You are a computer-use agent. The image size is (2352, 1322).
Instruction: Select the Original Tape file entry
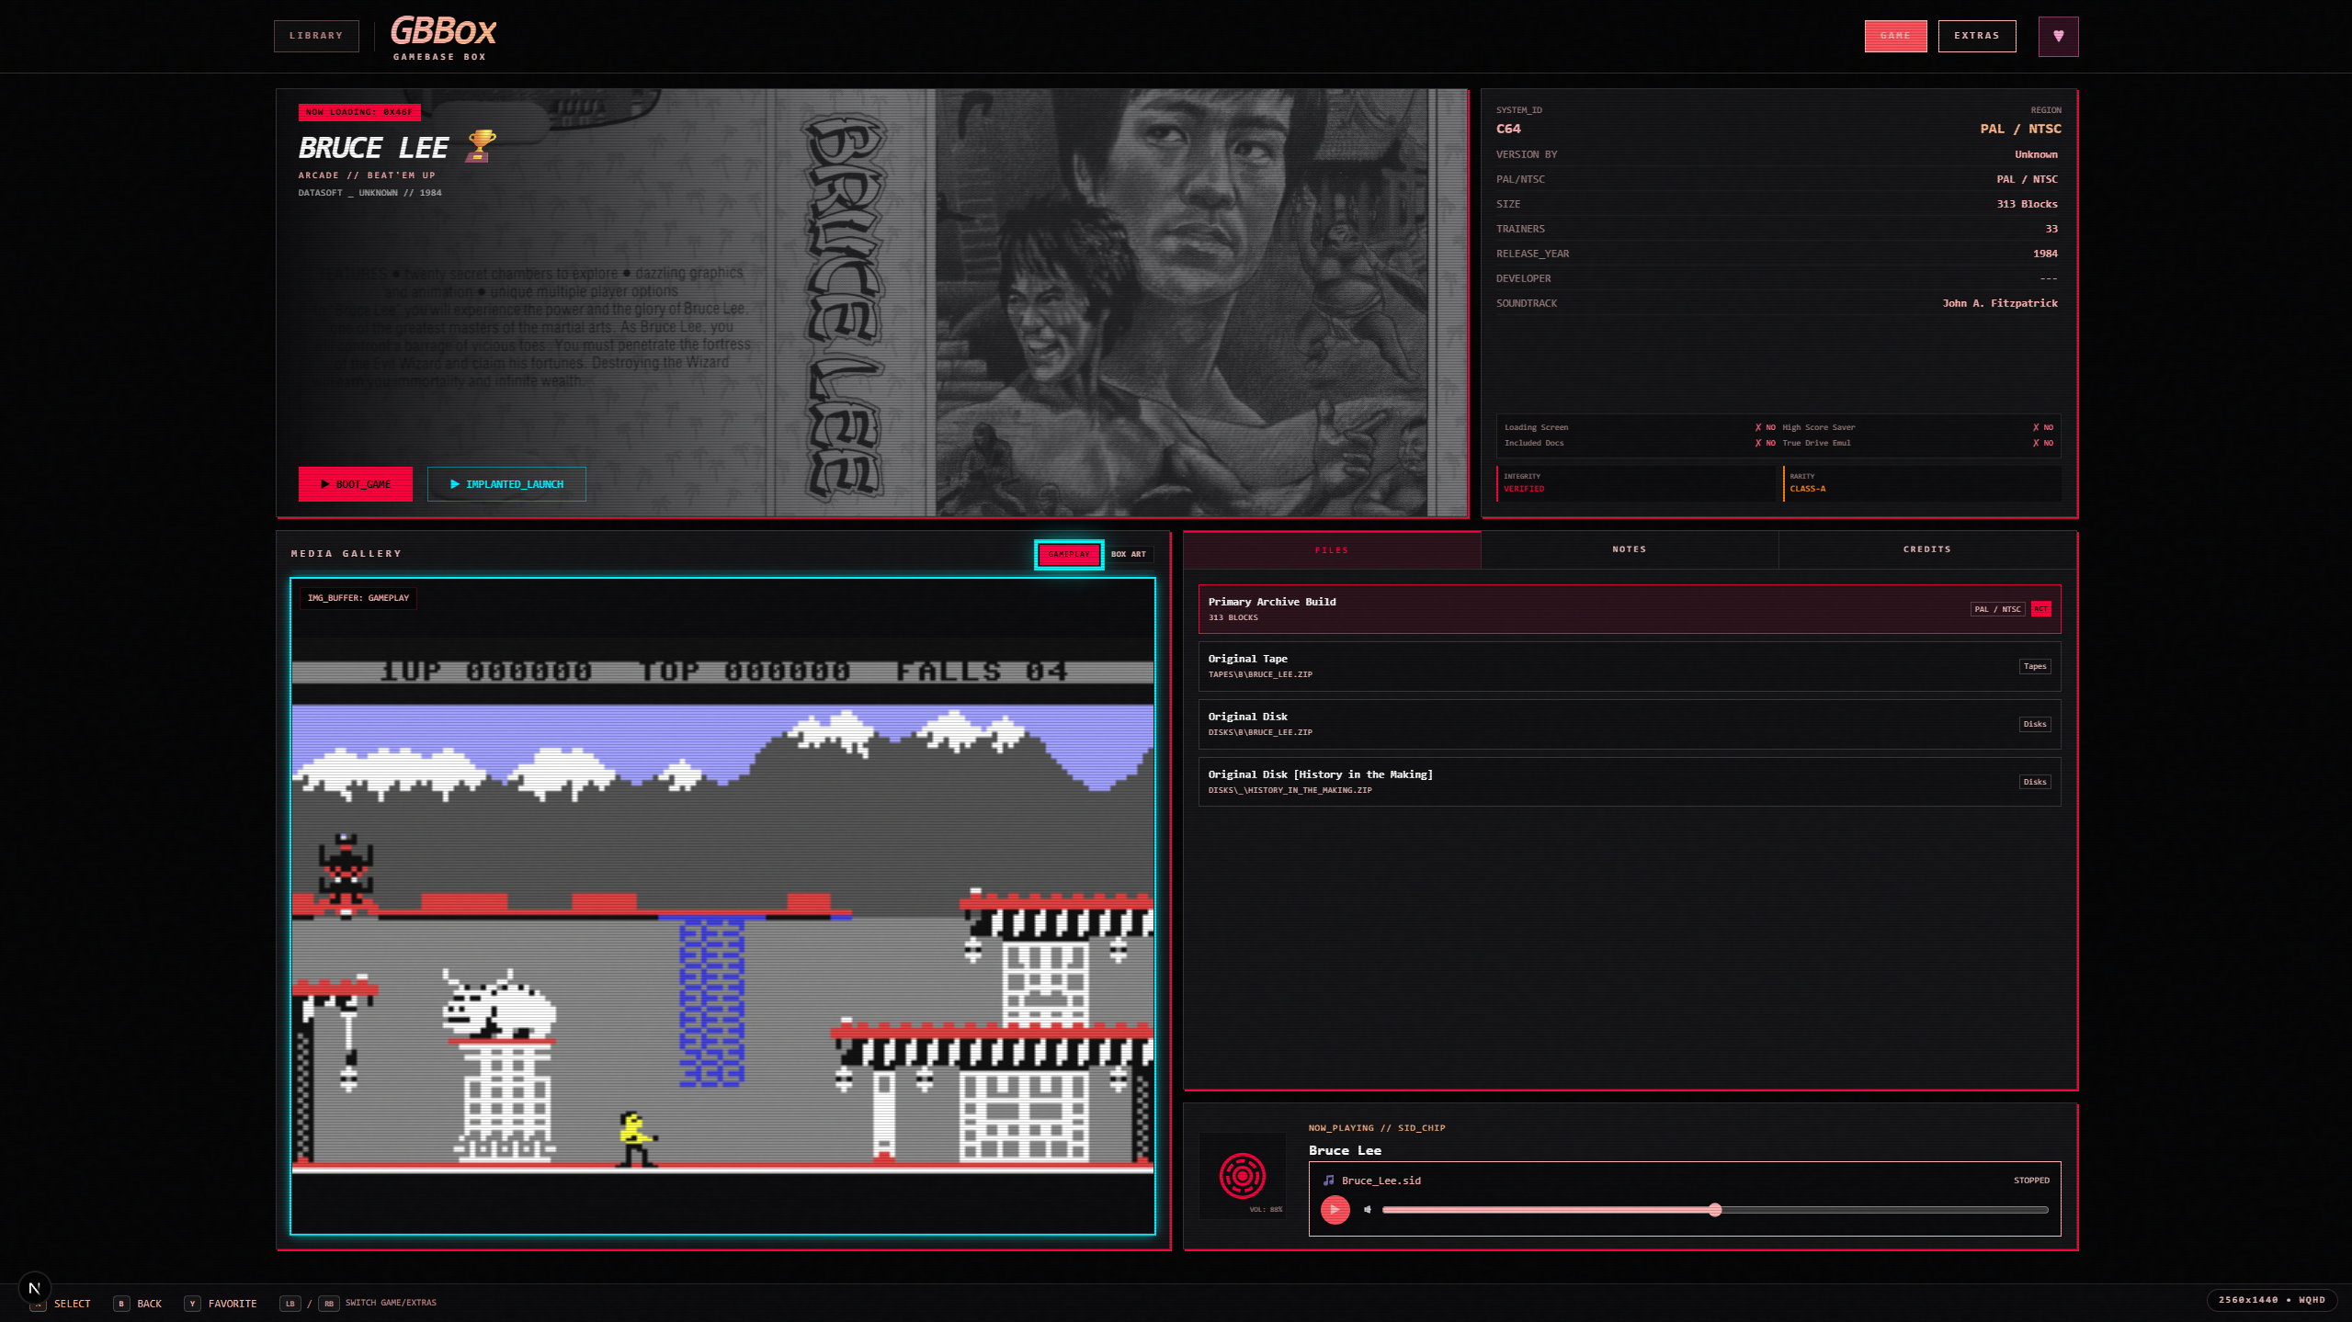tap(1629, 666)
